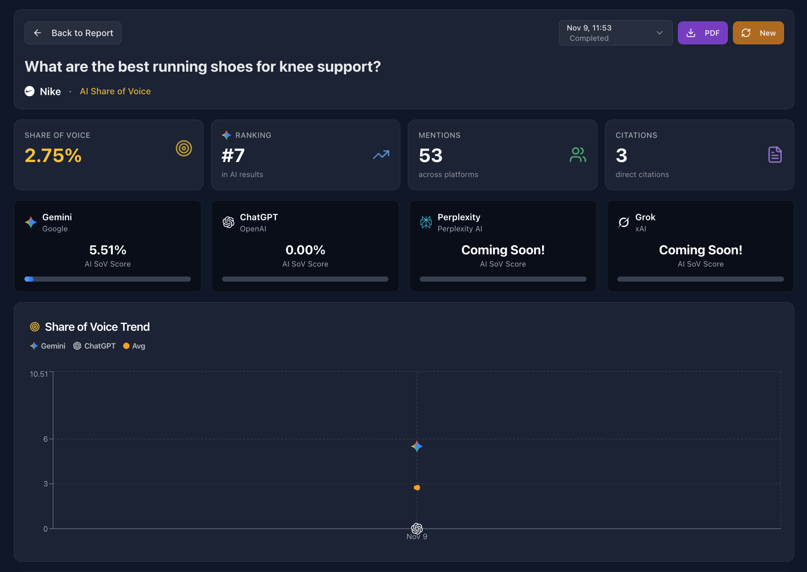Click the document icon in Citations card
The width and height of the screenshot is (807, 572).
pyautogui.click(x=775, y=155)
